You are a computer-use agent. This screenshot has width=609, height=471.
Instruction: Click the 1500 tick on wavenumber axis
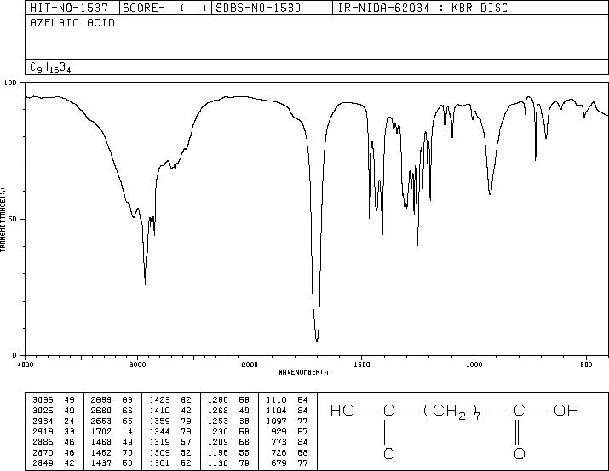click(362, 365)
